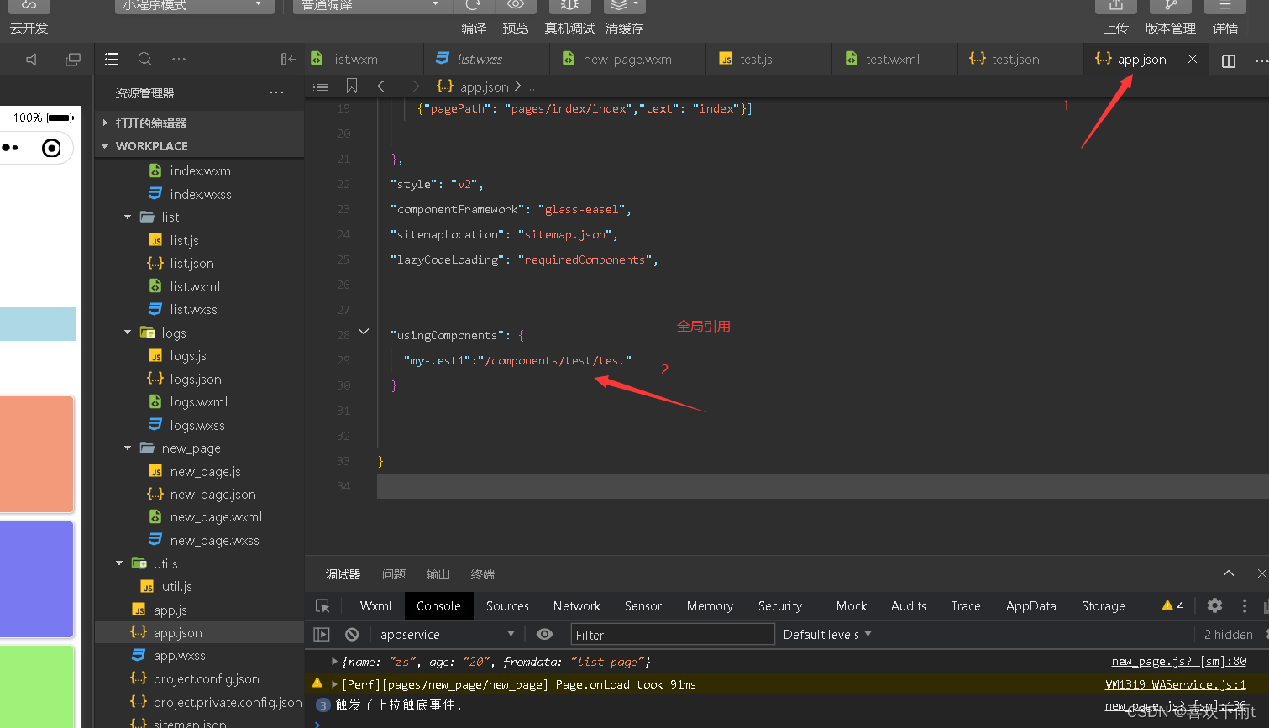Click the warning count badge 4

pos(1173,605)
